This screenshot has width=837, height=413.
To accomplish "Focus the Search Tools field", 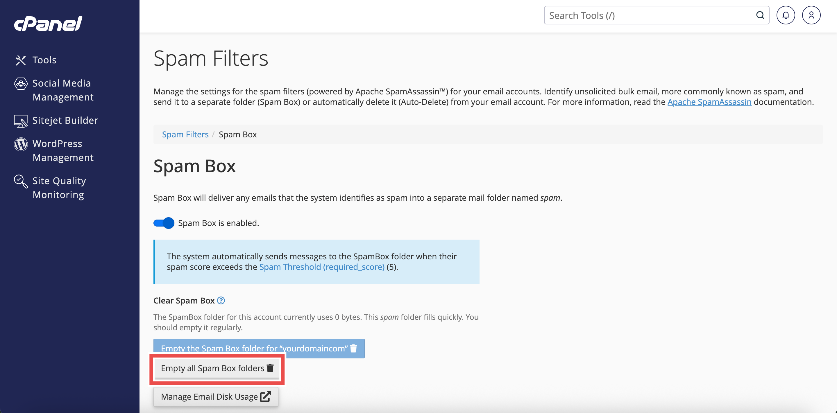I will coord(650,15).
